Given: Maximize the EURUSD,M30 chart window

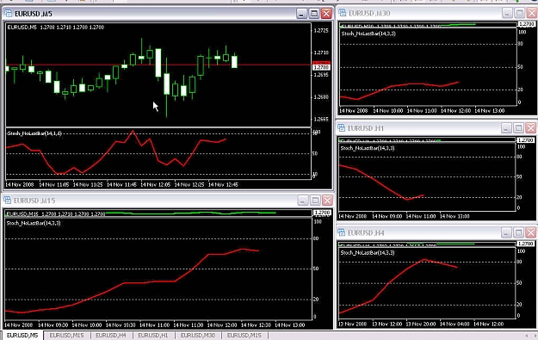Looking at the screenshot, I should click(x=519, y=13).
